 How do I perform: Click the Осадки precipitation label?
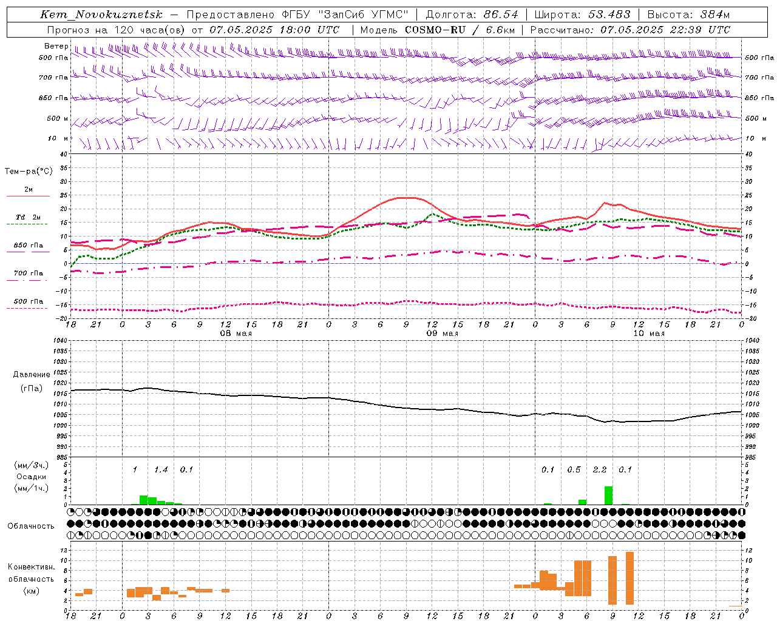click(32, 477)
